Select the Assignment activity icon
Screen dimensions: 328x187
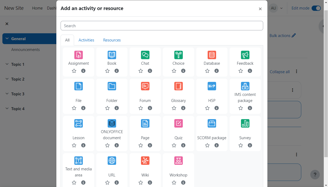79,55
